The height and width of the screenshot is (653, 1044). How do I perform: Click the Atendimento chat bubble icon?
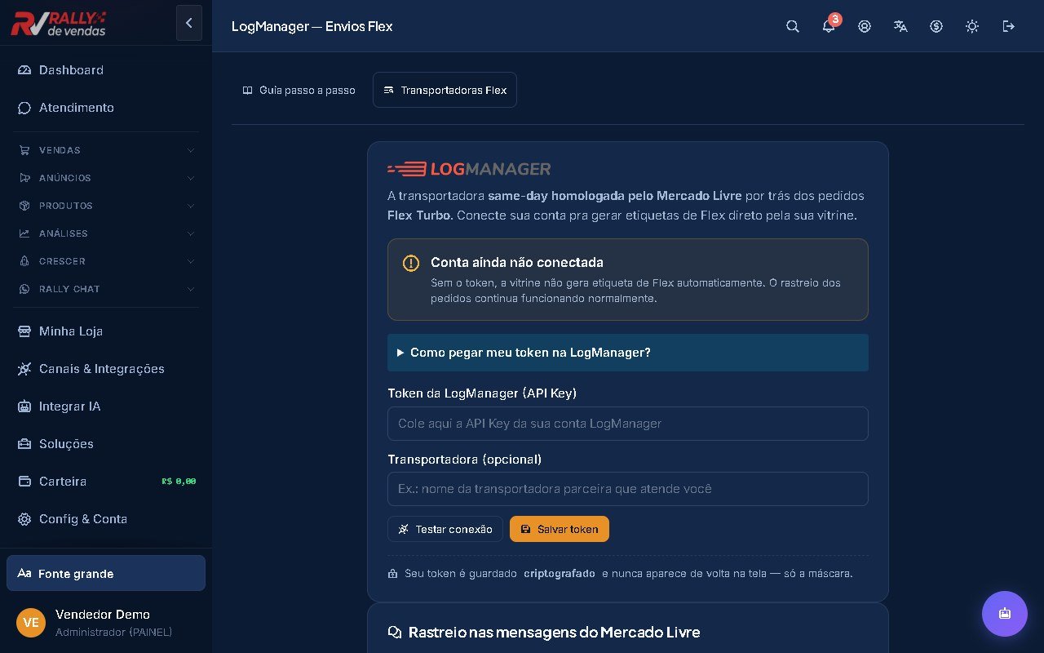point(24,108)
